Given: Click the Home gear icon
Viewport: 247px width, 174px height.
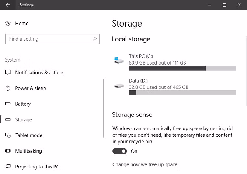Looking at the screenshot, I should (8, 24).
